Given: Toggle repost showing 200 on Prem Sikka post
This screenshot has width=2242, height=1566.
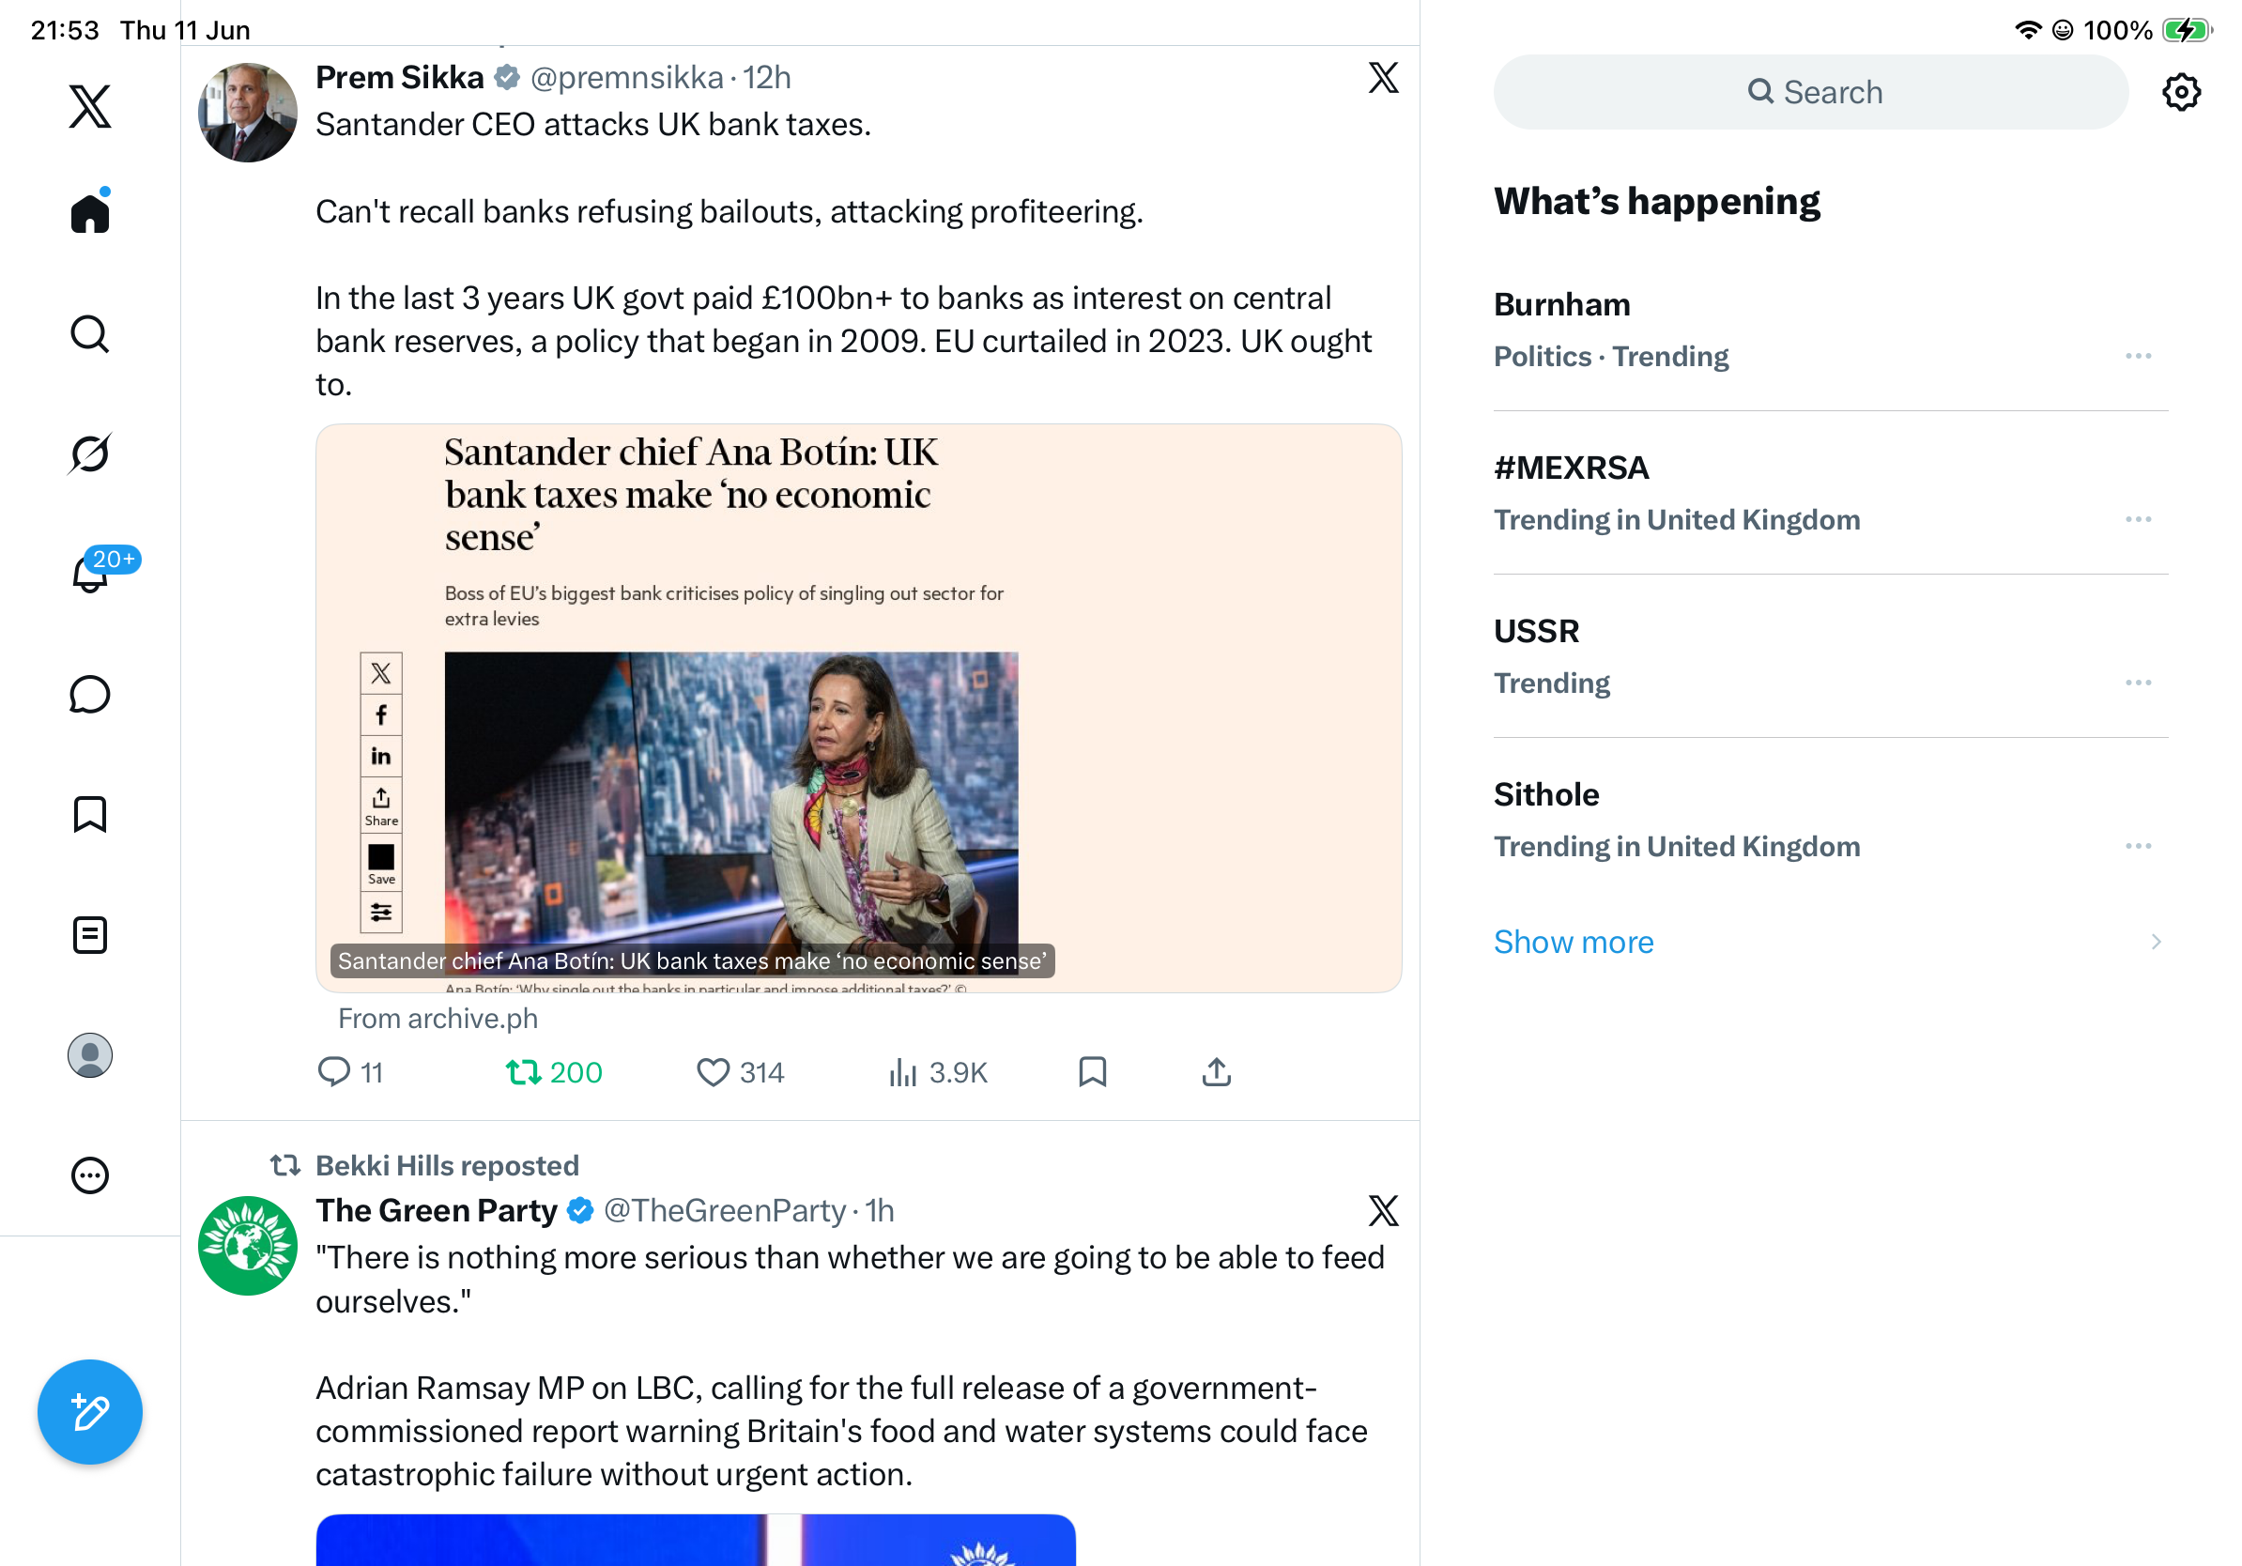Looking at the screenshot, I should (x=554, y=1073).
